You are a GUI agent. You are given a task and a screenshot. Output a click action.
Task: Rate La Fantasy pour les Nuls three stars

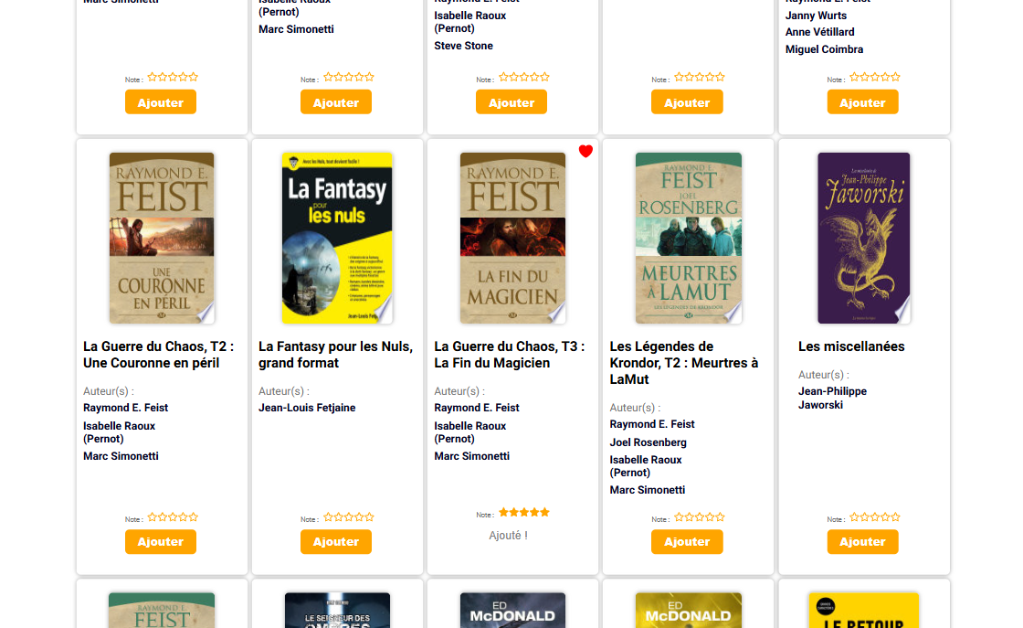(348, 517)
